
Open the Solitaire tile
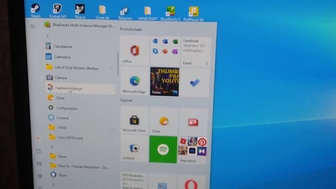134,148
